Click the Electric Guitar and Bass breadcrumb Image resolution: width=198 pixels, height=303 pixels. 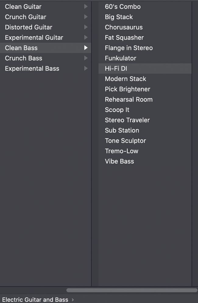click(35, 300)
